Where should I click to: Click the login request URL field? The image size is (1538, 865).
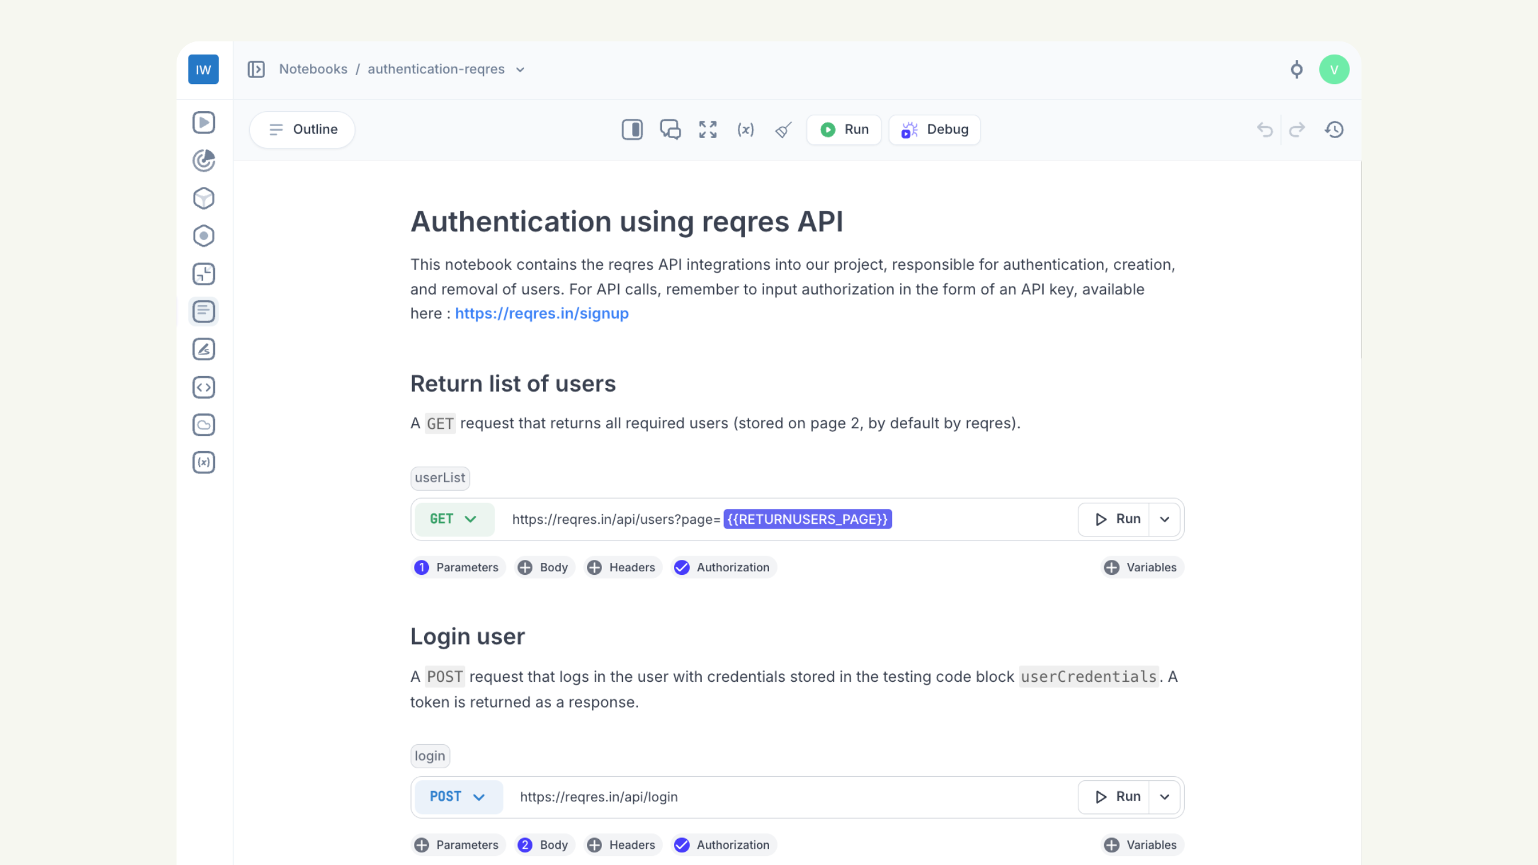click(790, 797)
